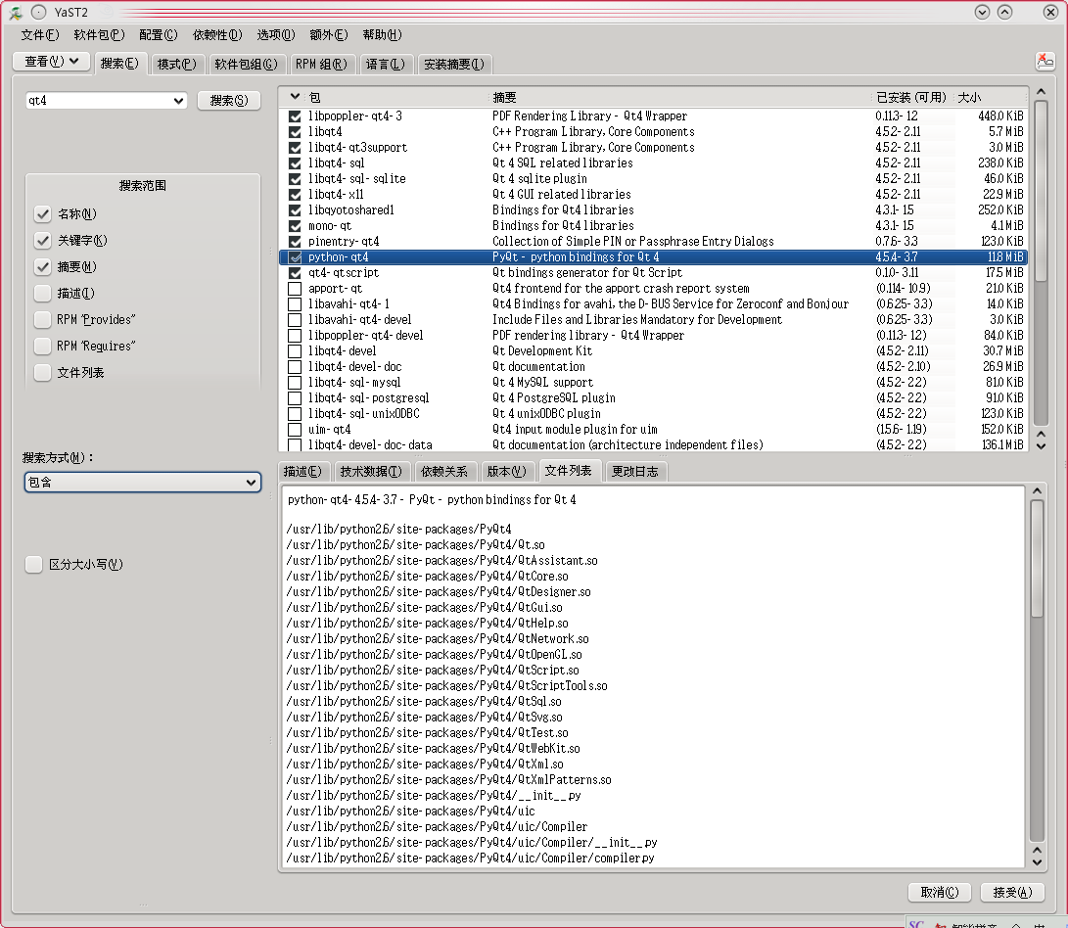Open the 软件包(P) menu
1068x928 pixels.
(x=99, y=34)
